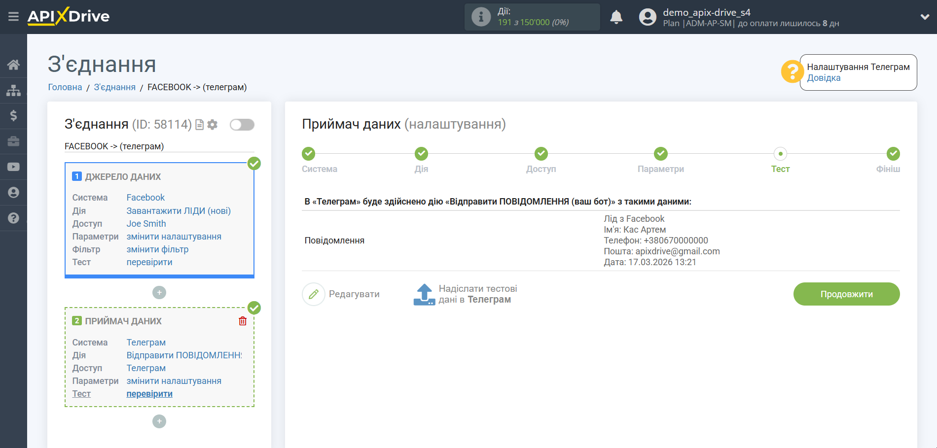Click the copy document icon beside the ID

[x=199, y=125]
